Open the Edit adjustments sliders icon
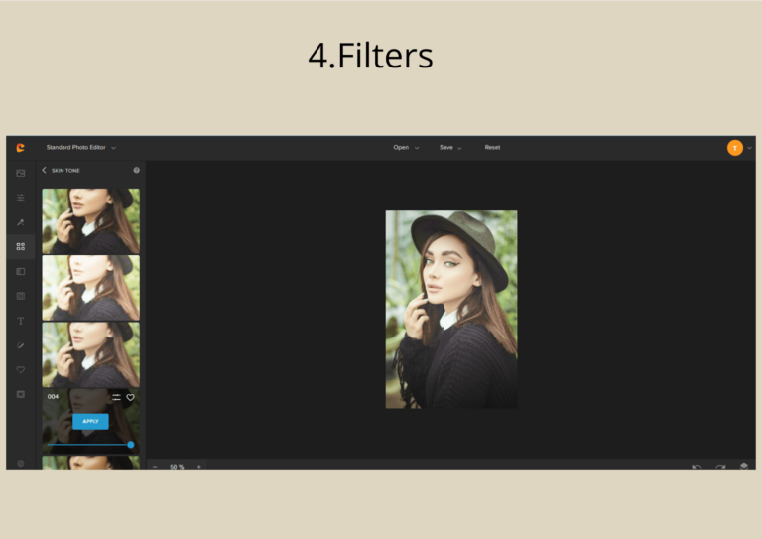Image resolution: width=762 pixels, height=539 pixels. 21,198
